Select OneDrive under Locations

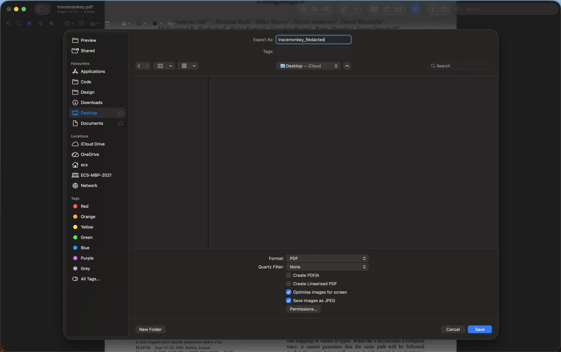pyautogui.click(x=97, y=154)
